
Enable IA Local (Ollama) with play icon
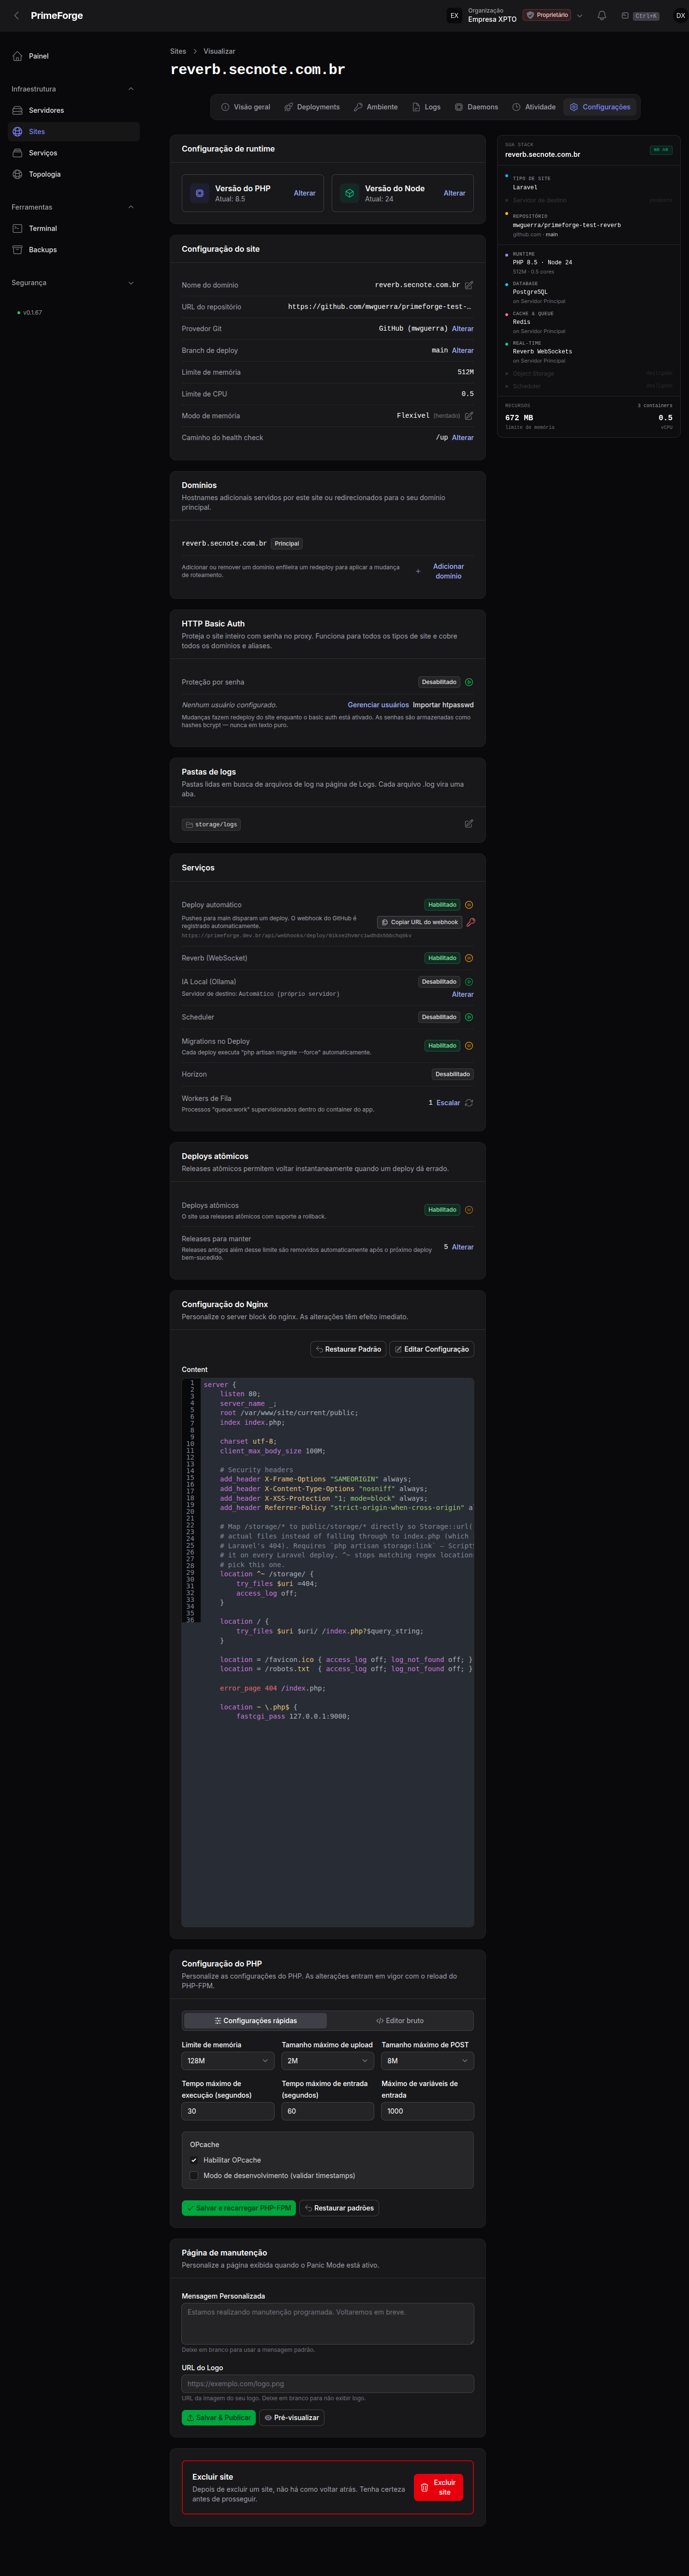469,982
